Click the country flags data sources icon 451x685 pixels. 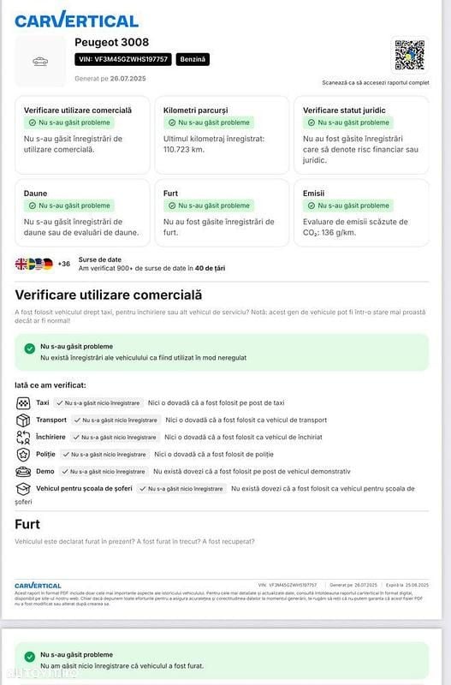34,264
